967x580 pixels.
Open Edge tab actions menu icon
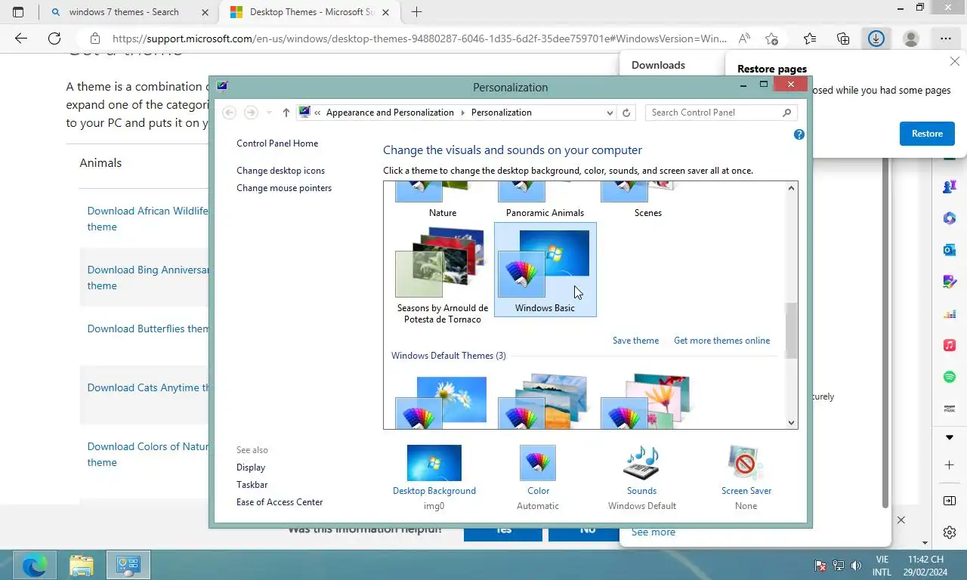coord(18,12)
